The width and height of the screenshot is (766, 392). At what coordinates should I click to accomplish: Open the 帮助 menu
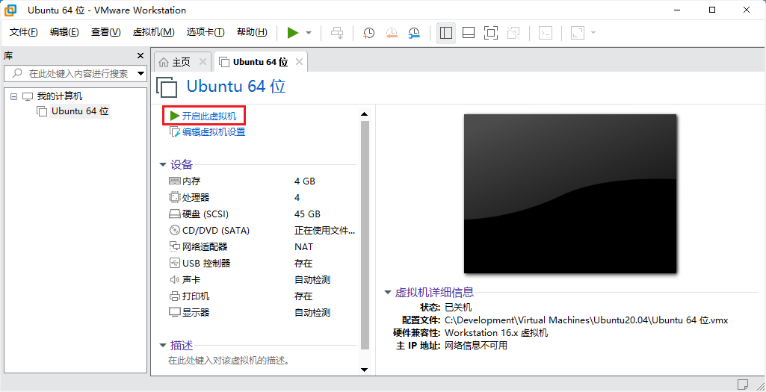click(x=252, y=32)
